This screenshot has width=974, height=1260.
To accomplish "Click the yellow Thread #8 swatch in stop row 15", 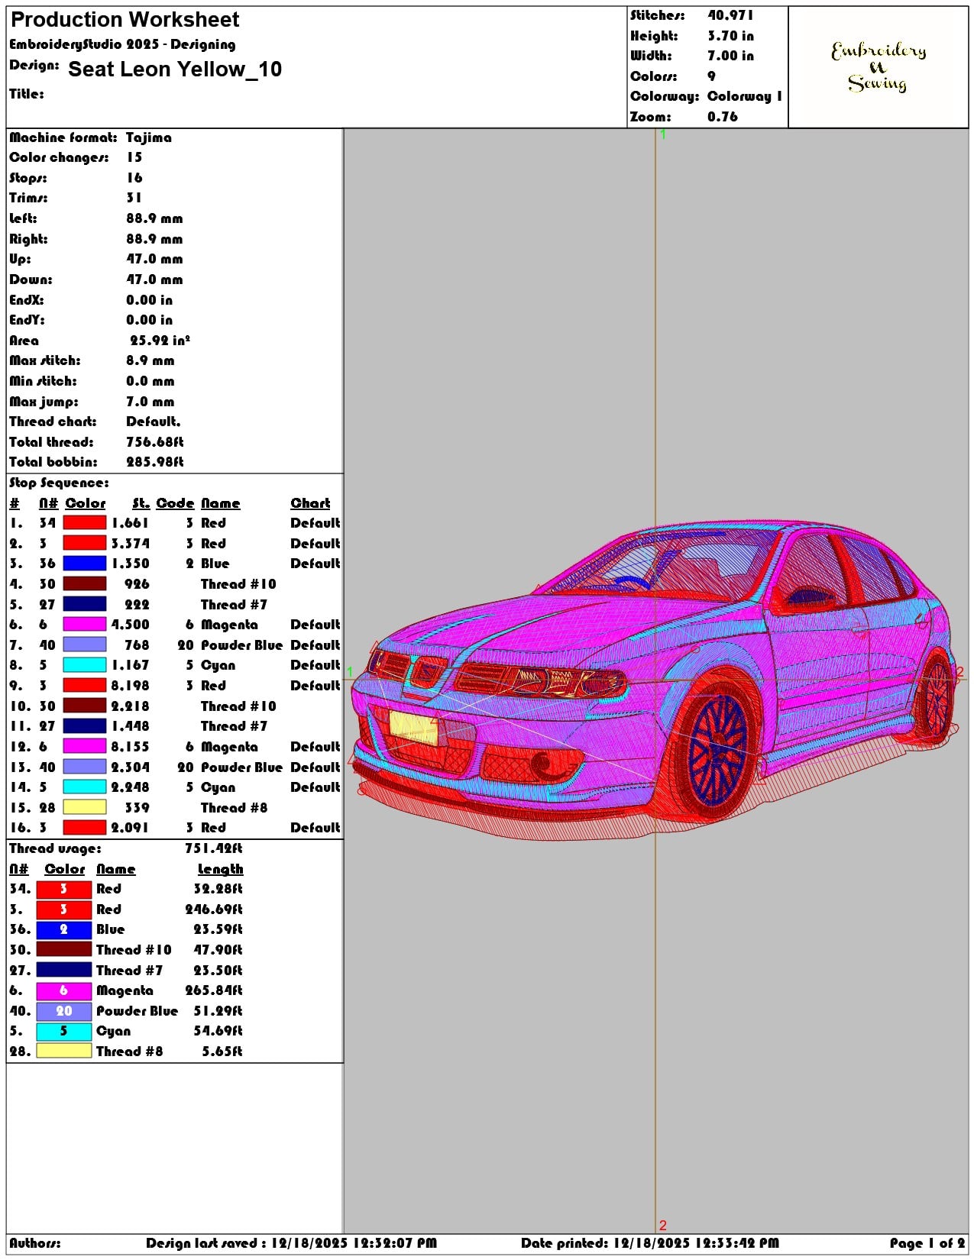I will pyautogui.click(x=84, y=807).
